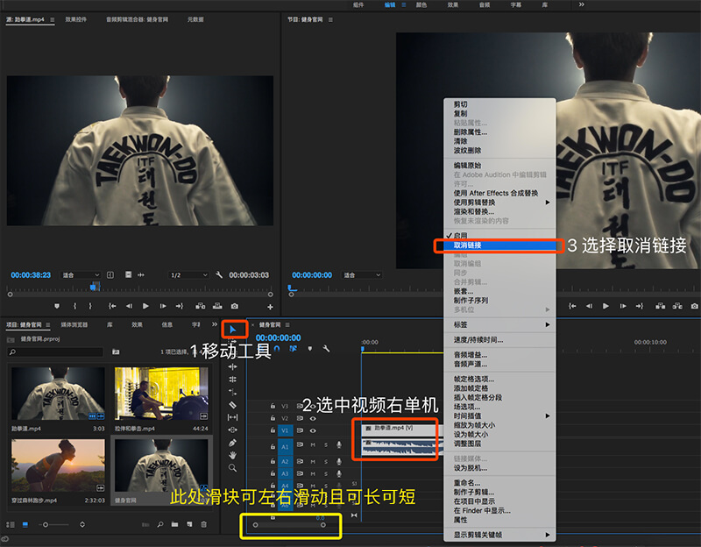This screenshot has height=547, width=701.
Task: Choose 速度/持续时间 in context menu
Action: click(499, 339)
